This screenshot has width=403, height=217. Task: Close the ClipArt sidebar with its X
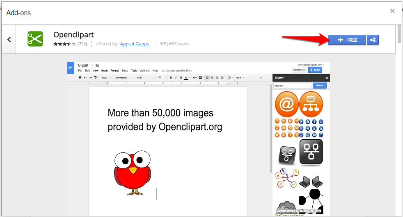click(327, 78)
